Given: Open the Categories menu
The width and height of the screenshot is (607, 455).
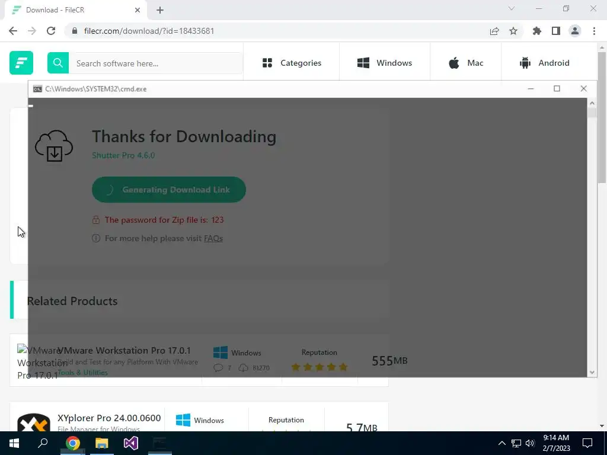Looking at the screenshot, I should pyautogui.click(x=292, y=63).
